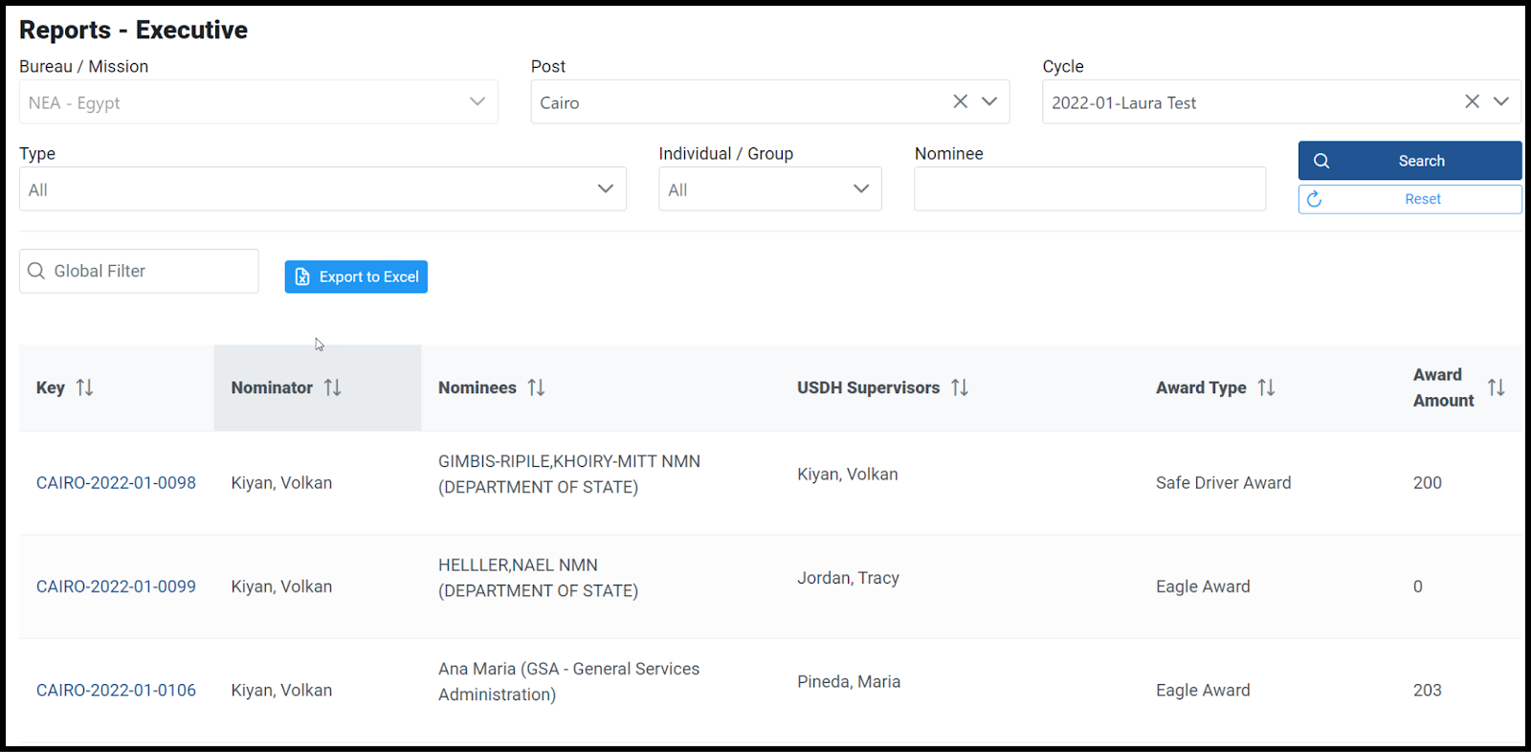
Task: Click Kiyan, Volkan supervisor in row 0098
Action: click(x=848, y=475)
